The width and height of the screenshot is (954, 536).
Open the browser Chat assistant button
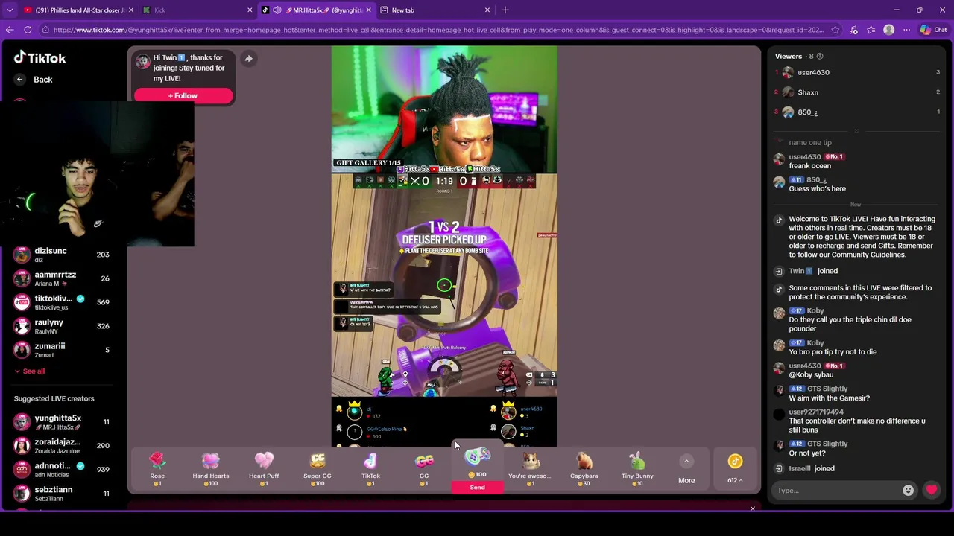click(x=934, y=30)
